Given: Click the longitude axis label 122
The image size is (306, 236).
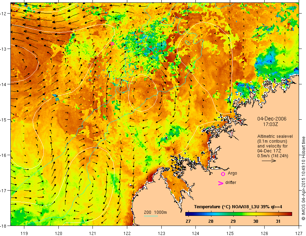Looking at the screenshot, I should click(x=127, y=233).
